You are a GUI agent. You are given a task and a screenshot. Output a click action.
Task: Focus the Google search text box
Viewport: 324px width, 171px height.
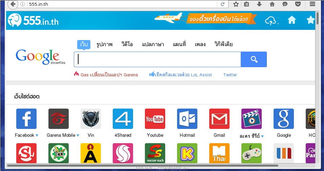tap(157, 59)
